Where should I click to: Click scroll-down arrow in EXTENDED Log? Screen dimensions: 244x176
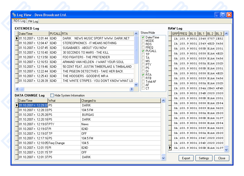coord(136,84)
